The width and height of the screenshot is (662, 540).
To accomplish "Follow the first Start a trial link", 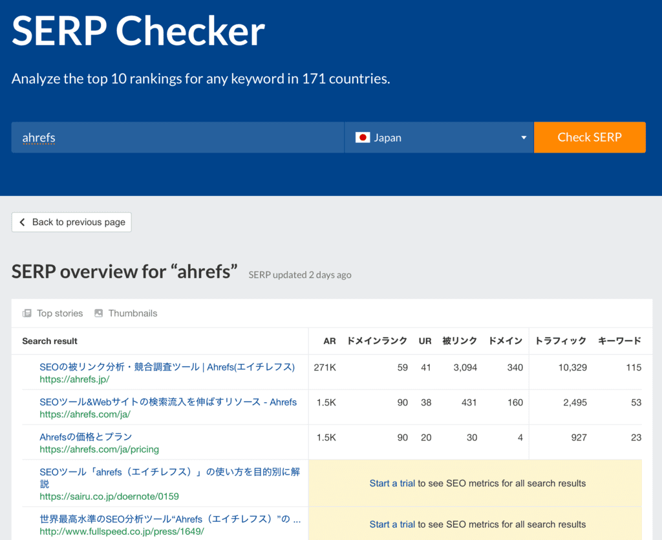I will coord(392,482).
